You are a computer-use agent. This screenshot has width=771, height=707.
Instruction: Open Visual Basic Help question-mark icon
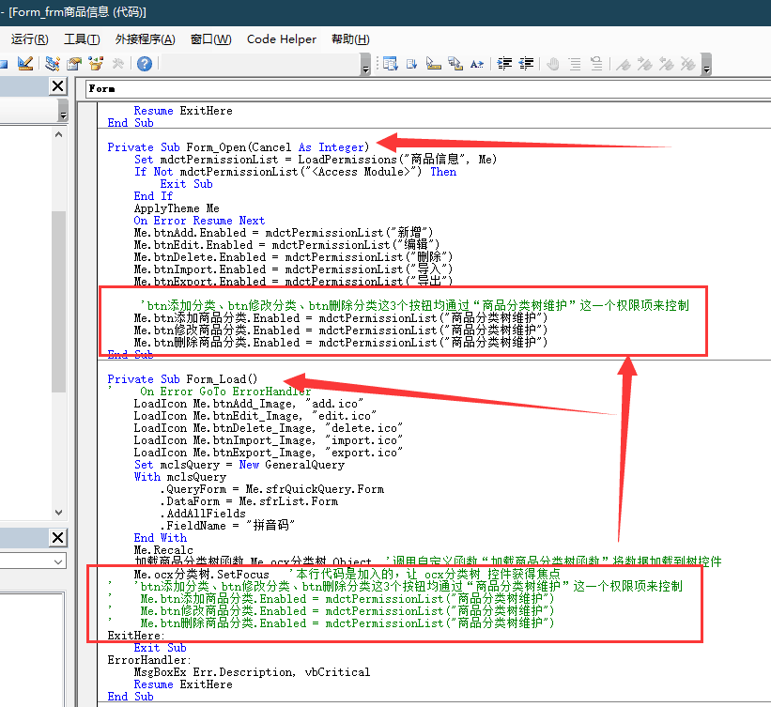(145, 64)
